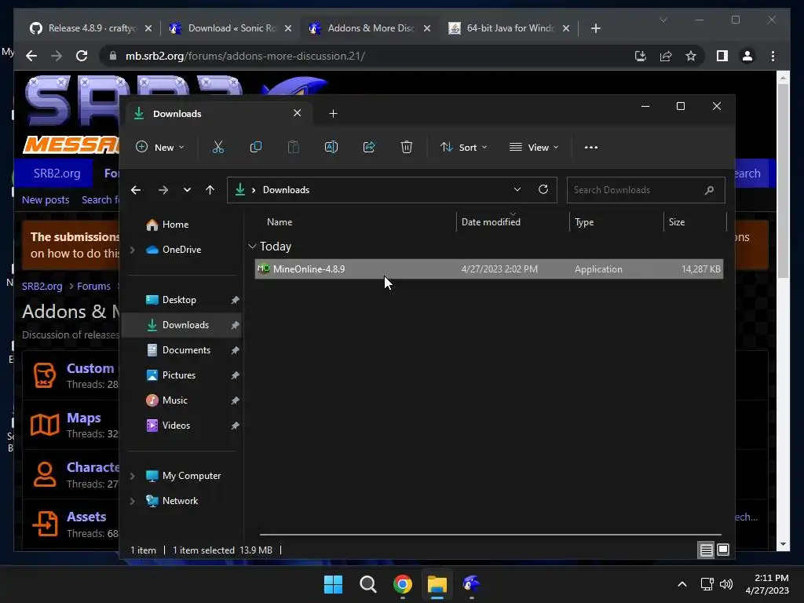The width and height of the screenshot is (804, 603).
Task: Click New posts link on forum page
Action: point(45,200)
